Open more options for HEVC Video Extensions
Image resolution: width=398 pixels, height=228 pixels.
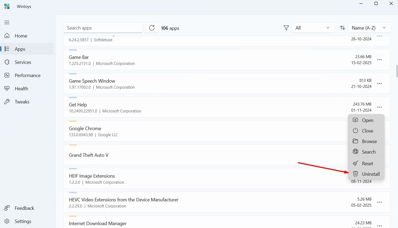380,202
